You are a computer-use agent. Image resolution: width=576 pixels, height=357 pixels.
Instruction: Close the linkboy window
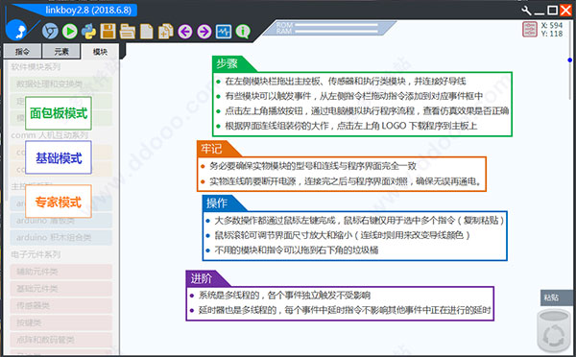tap(565, 10)
